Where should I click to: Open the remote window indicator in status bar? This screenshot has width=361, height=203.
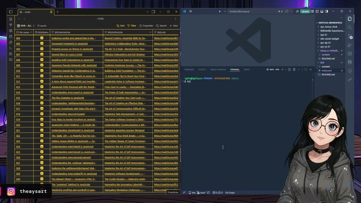[x=184, y=193]
